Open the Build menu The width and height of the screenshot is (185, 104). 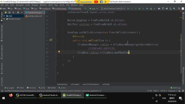(51, 5)
